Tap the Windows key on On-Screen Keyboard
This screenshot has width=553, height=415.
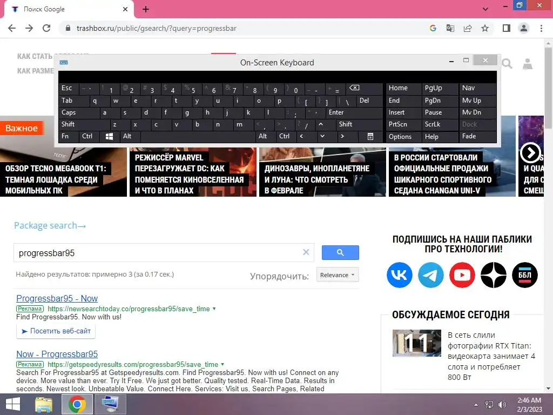pos(109,137)
